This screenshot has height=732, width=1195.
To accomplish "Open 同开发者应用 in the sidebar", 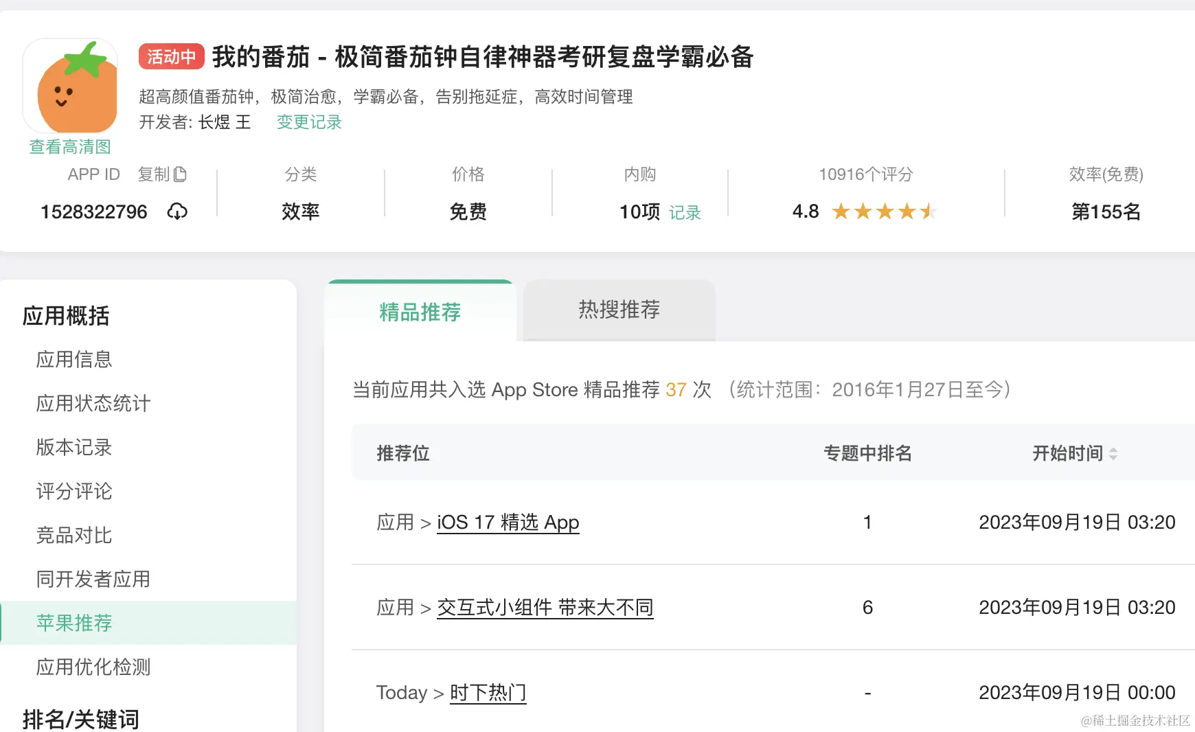I will [93, 579].
